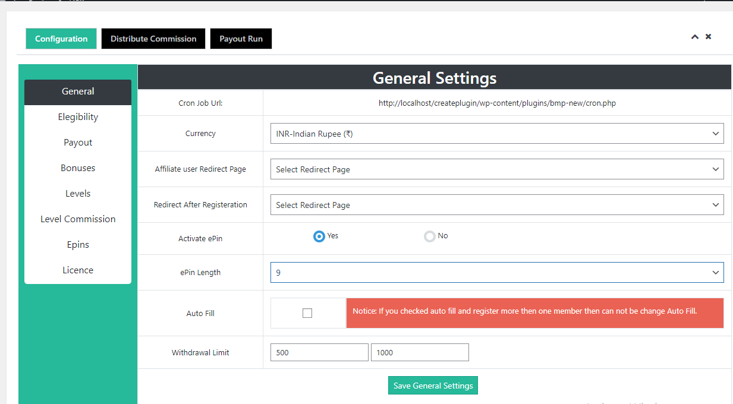Open Level Commission settings
733x404 pixels.
click(78, 219)
